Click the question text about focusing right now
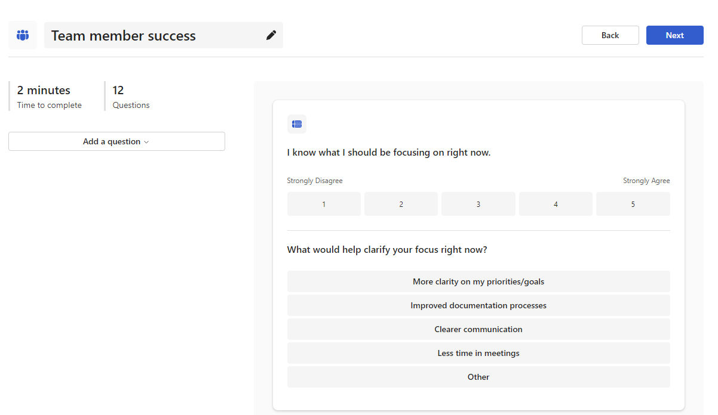Image resolution: width=718 pixels, height=415 pixels. coord(389,153)
